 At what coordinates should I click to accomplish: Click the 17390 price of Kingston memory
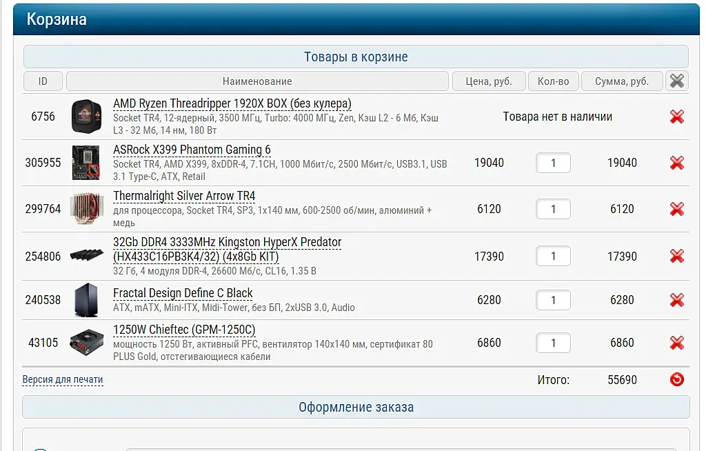pos(489,257)
